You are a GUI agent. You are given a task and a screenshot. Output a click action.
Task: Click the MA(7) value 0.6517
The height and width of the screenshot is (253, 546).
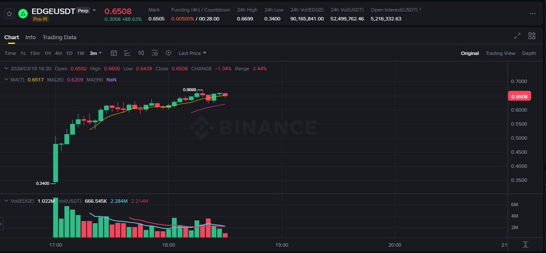(x=36, y=79)
